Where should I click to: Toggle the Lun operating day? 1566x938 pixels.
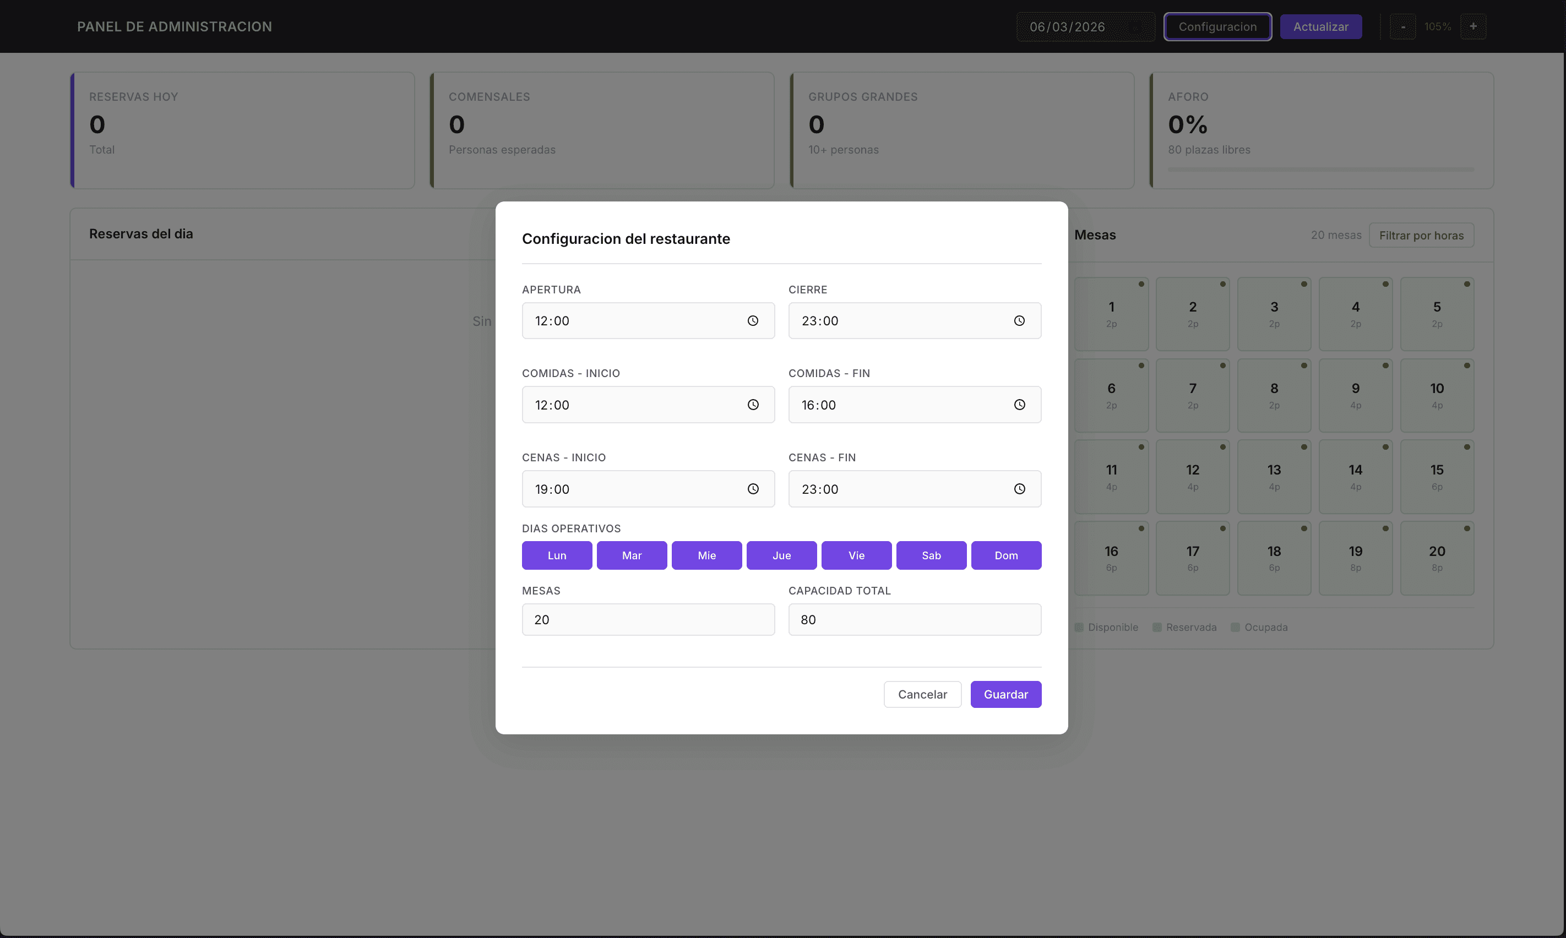pyautogui.click(x=556, y=555)
